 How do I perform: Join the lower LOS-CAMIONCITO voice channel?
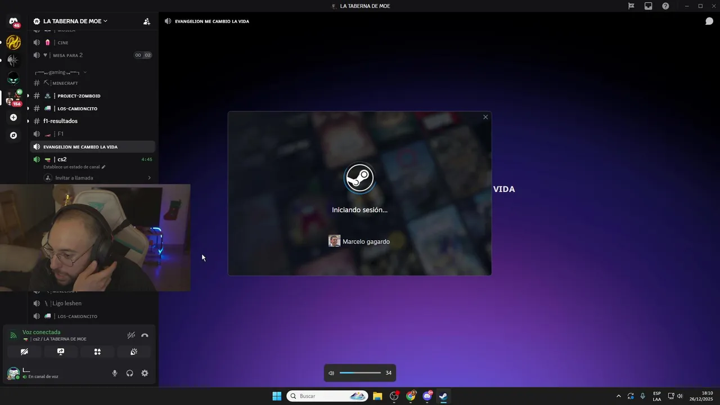(92, 316)
